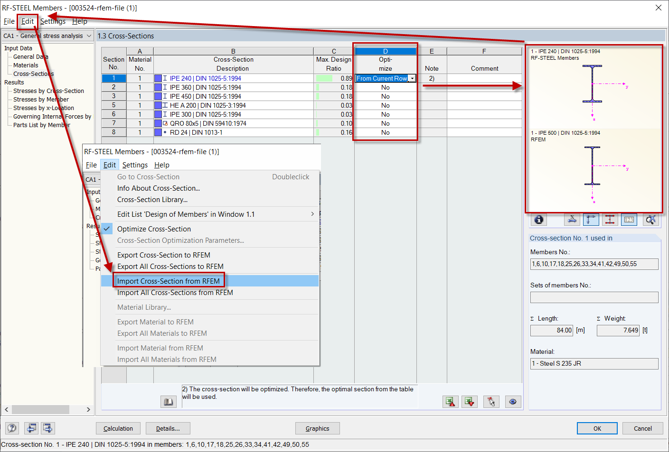Click the Members No. field
The height and width of the screenshot is (452, 669).
(594, 264)
